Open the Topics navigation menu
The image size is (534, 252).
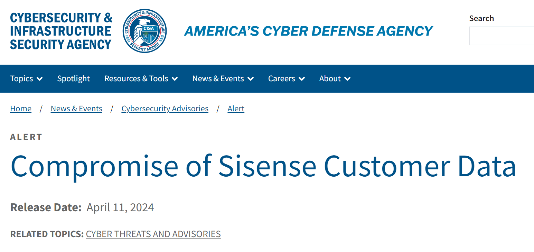pos(21,78)
